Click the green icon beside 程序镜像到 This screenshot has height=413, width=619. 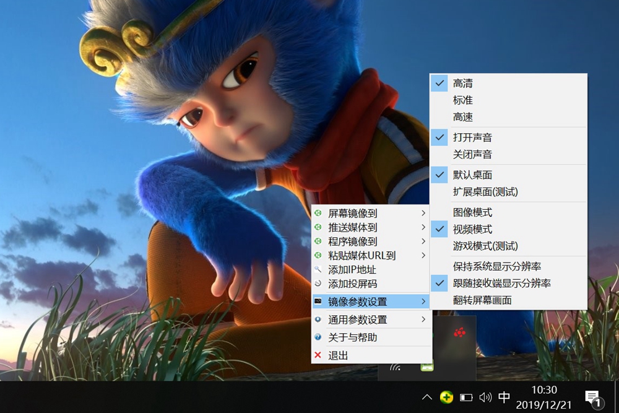click(318, 241)
